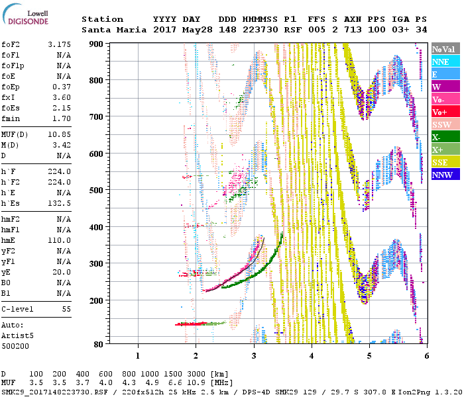Select the h`Es value 132.5
Screen dimensions: 464x397
(59, 204)
